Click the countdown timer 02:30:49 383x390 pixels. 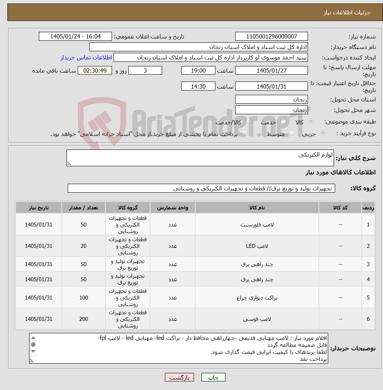pyautogui.click(x=95, y=70)
